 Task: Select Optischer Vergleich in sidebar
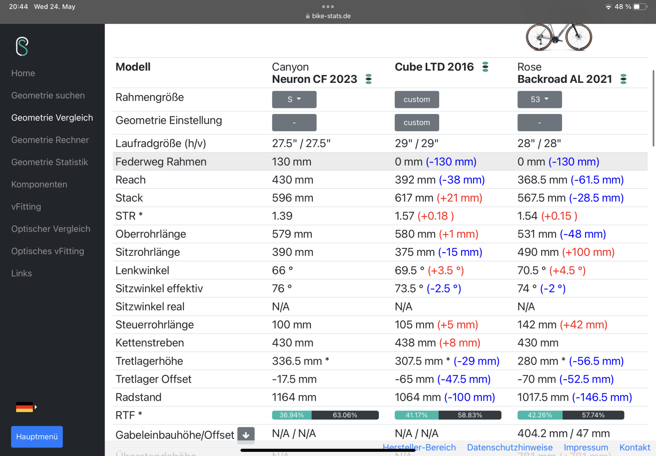point(51,229)
